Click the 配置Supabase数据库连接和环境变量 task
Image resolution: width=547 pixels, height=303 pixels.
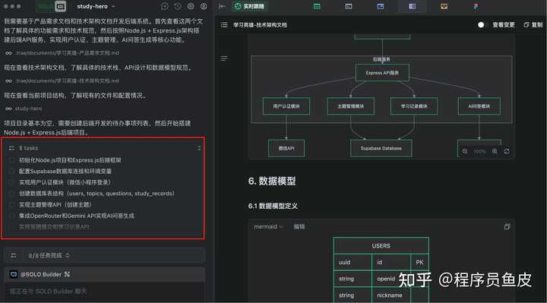click(65, 171)
